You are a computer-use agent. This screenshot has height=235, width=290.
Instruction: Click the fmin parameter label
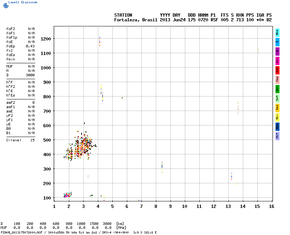tap(11, 59)
